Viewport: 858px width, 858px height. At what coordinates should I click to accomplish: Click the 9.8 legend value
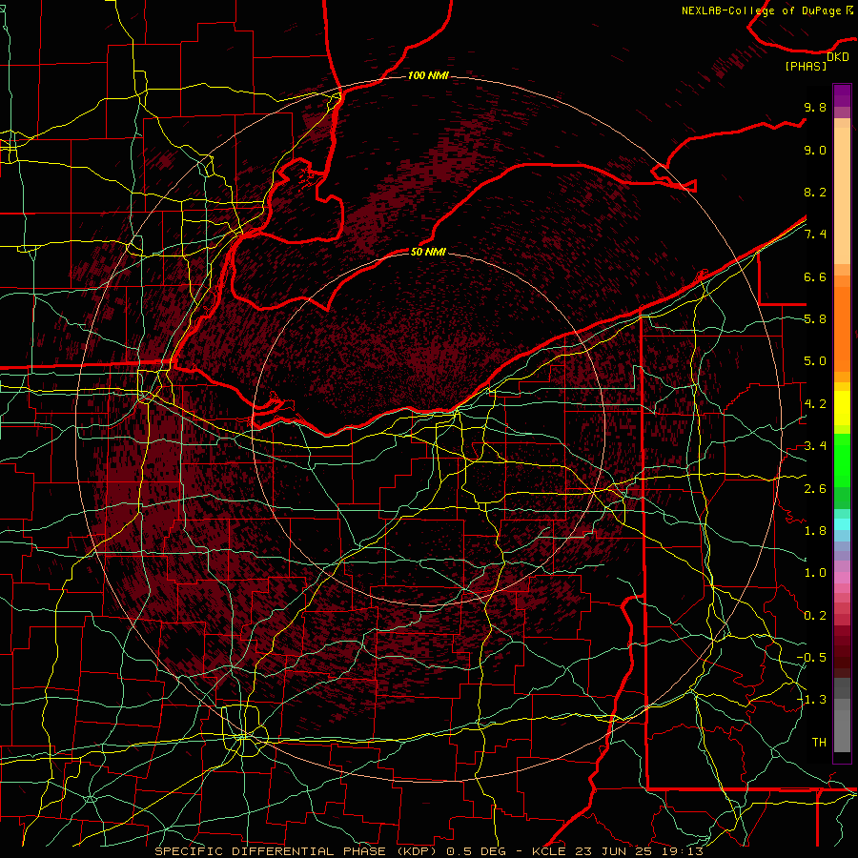[815, 107]
